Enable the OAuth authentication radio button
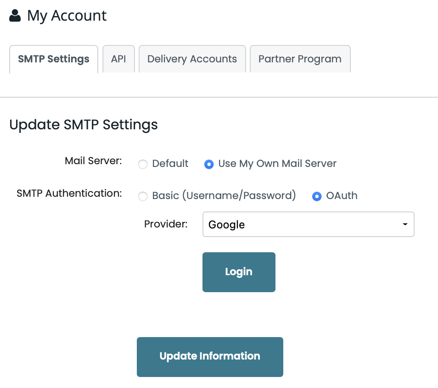438x388 pixels. click(x=317, y=196)
